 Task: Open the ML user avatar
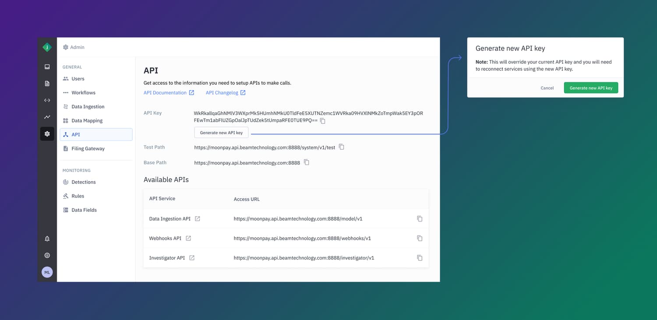tap(47, 272)
